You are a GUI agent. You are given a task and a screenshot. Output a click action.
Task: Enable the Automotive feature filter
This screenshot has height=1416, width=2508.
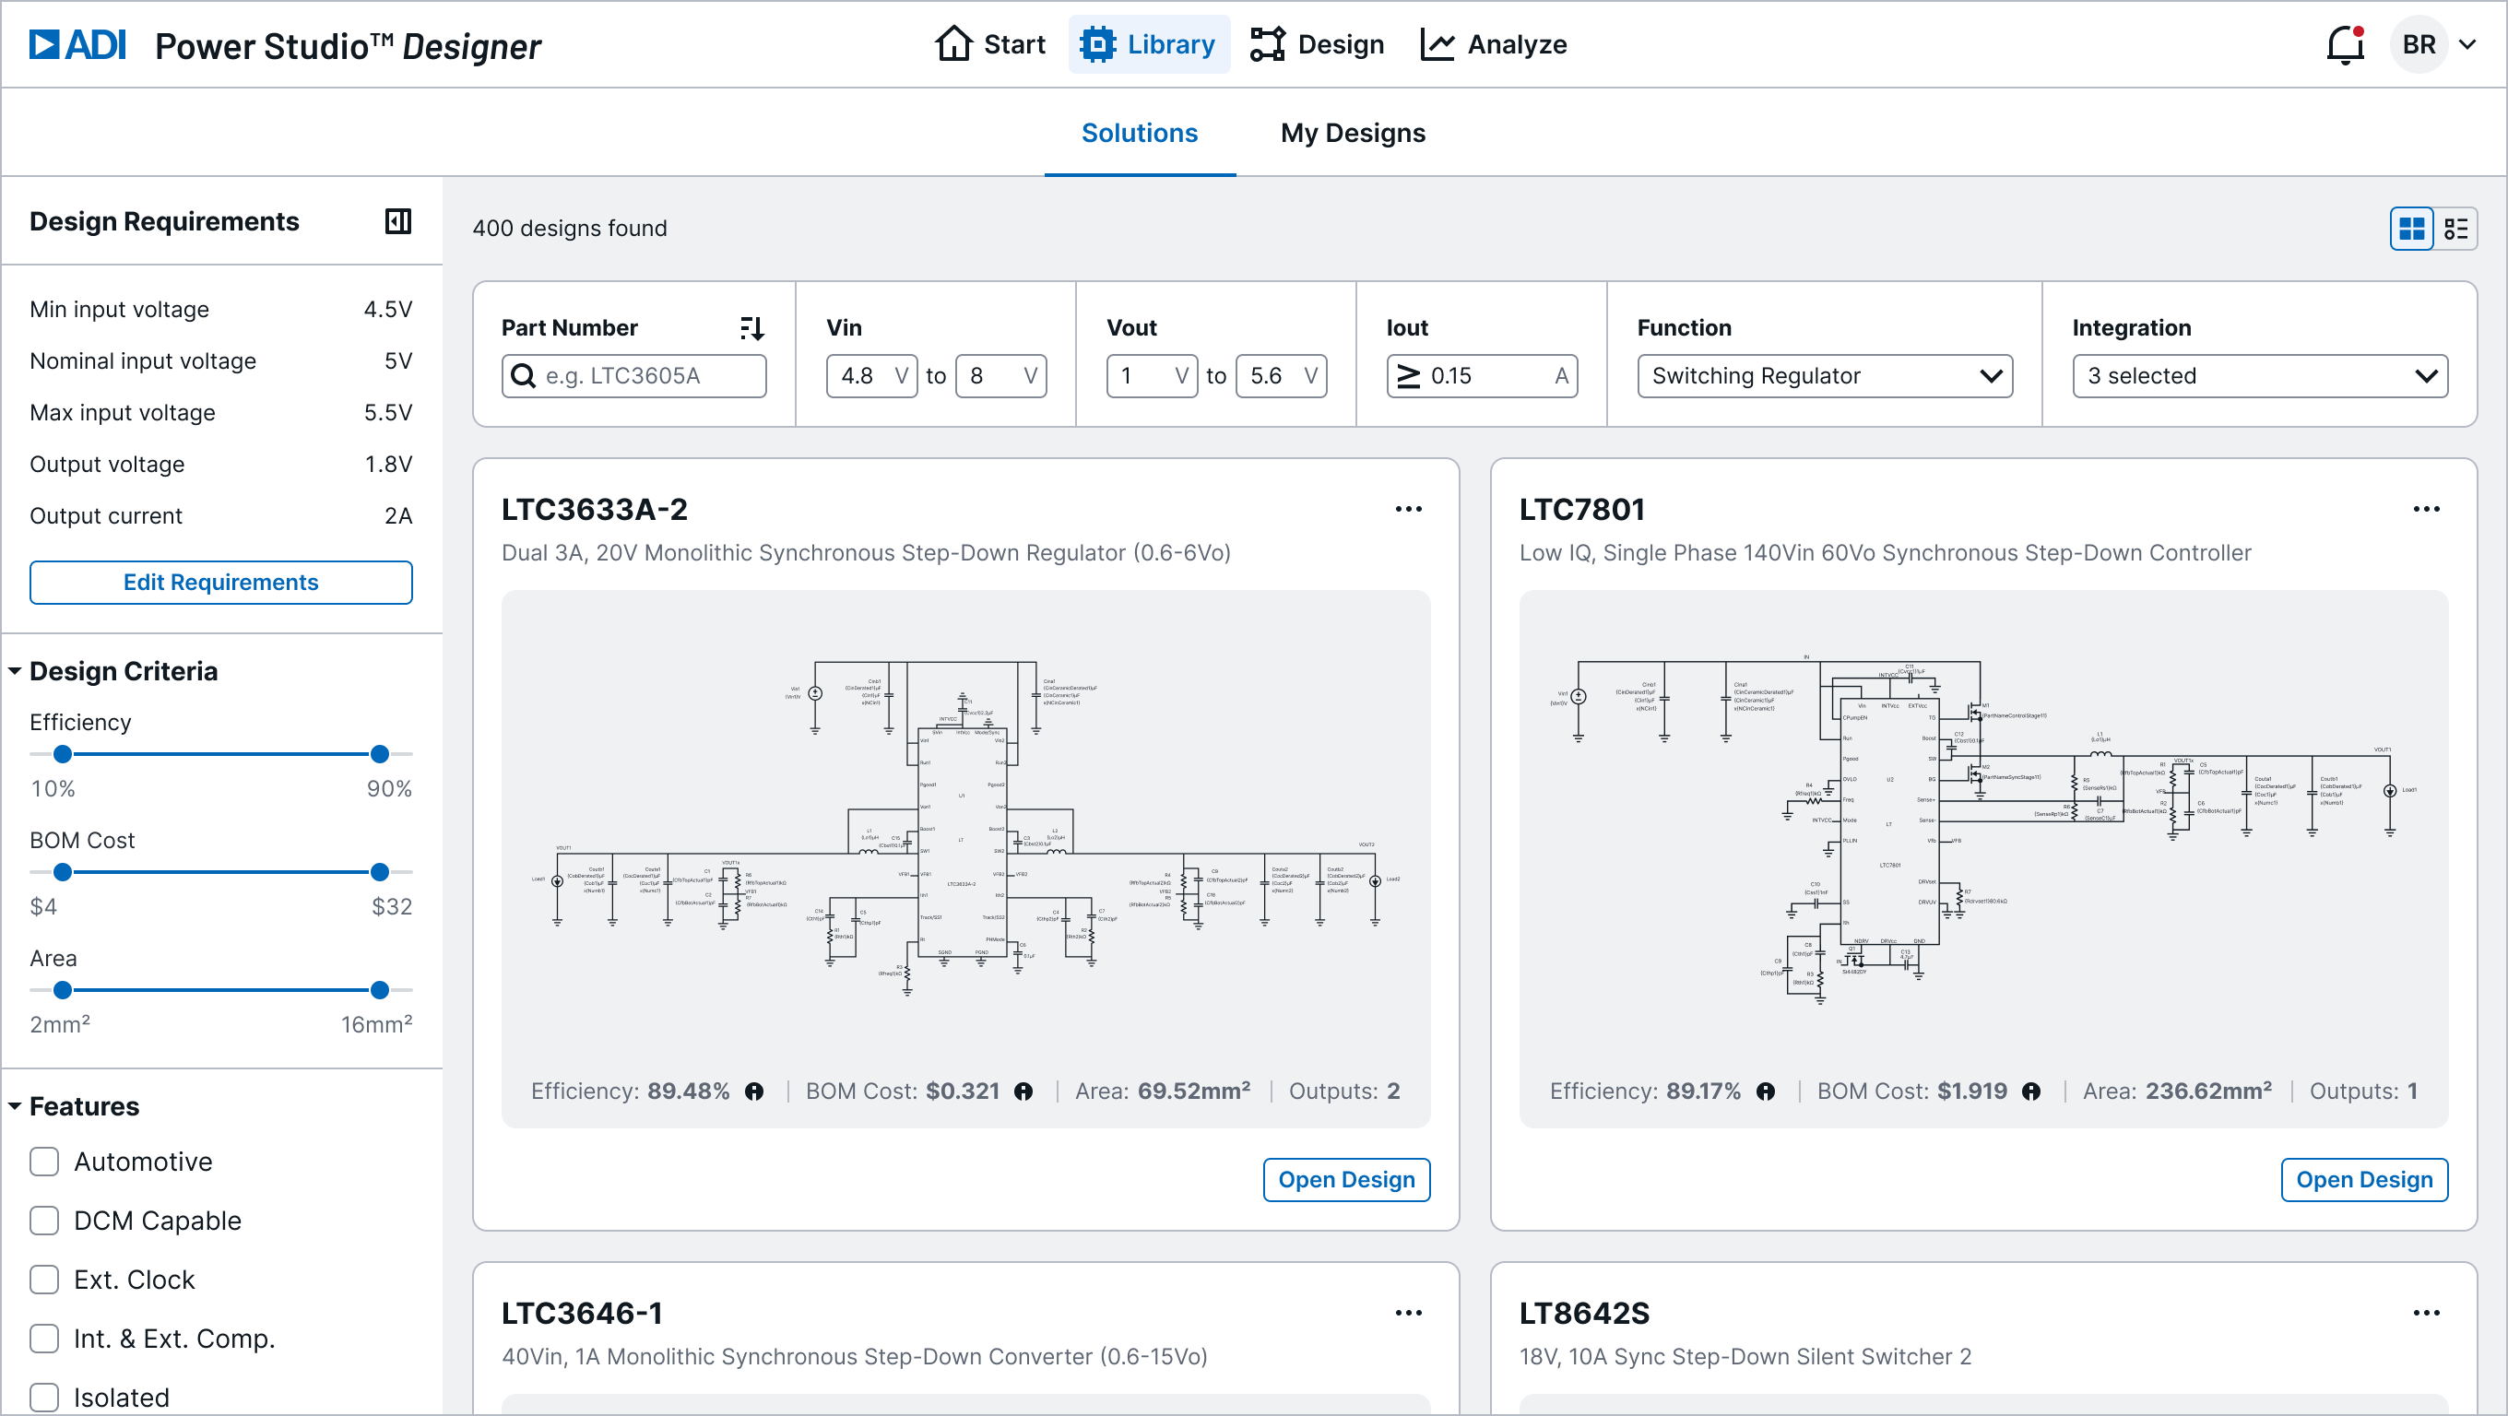44,1161
